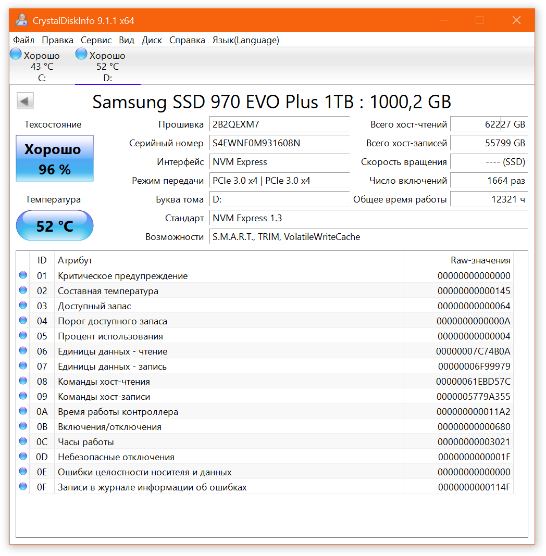Click status dot for attribute 07
This screenshot has width=546, height=556.
click(x=23, y=365)
